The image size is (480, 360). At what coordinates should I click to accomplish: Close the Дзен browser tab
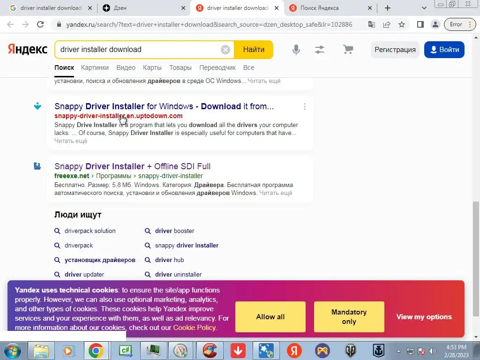click(183, 8)
